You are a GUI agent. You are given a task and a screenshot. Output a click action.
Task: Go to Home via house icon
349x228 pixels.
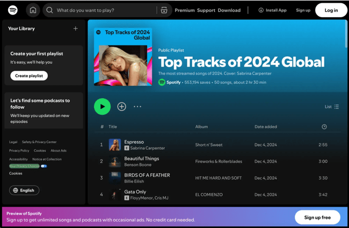(33, 10)
